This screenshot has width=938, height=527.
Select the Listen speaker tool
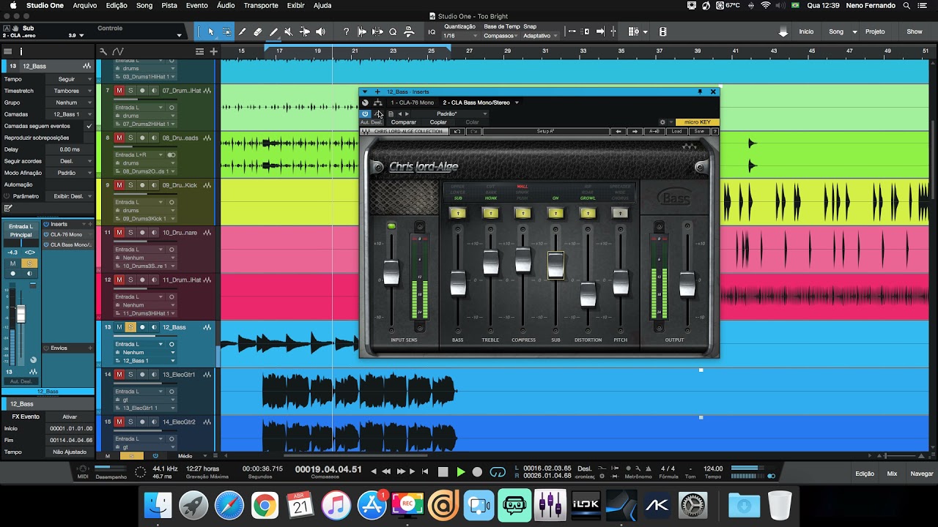(x=320, y=32)
